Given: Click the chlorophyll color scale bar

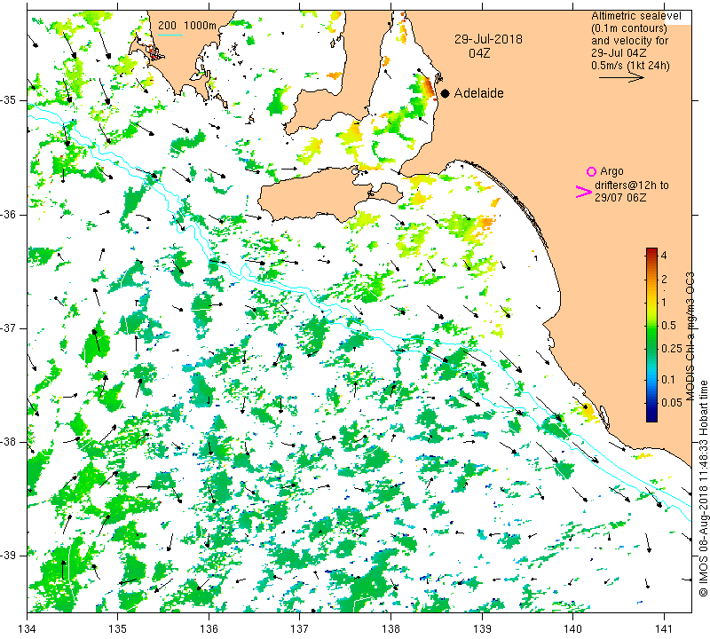Looking at the screenshot, I should [651, 335].
